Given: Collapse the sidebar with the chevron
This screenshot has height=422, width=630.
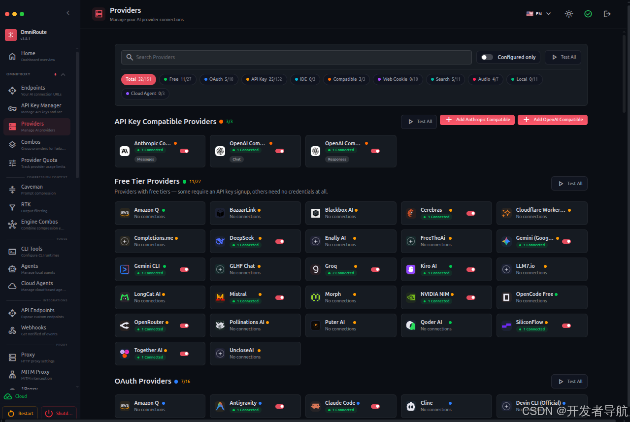Looking at the screenshot, I should (68, 13).
